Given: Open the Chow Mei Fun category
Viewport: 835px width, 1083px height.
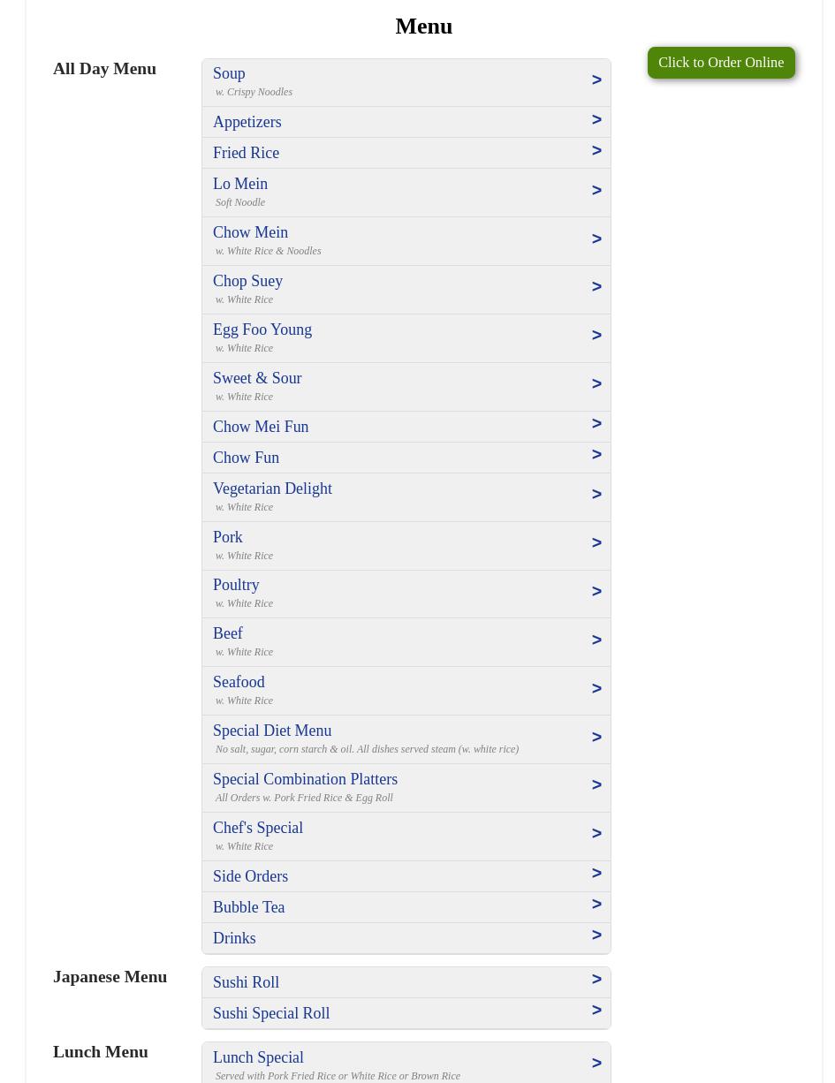Looking at the screenshot, I should (261, 427).
